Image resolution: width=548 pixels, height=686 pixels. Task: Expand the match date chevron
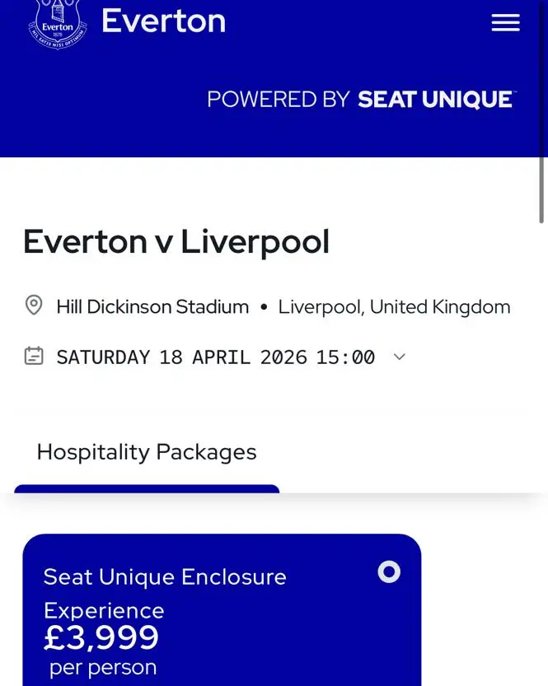pyautogui.click(x=400, y=357)
